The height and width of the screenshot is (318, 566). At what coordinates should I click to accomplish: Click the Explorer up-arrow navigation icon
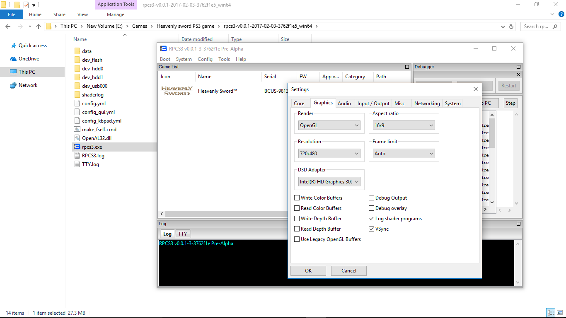pyautogui.click(x=39, y=26)
